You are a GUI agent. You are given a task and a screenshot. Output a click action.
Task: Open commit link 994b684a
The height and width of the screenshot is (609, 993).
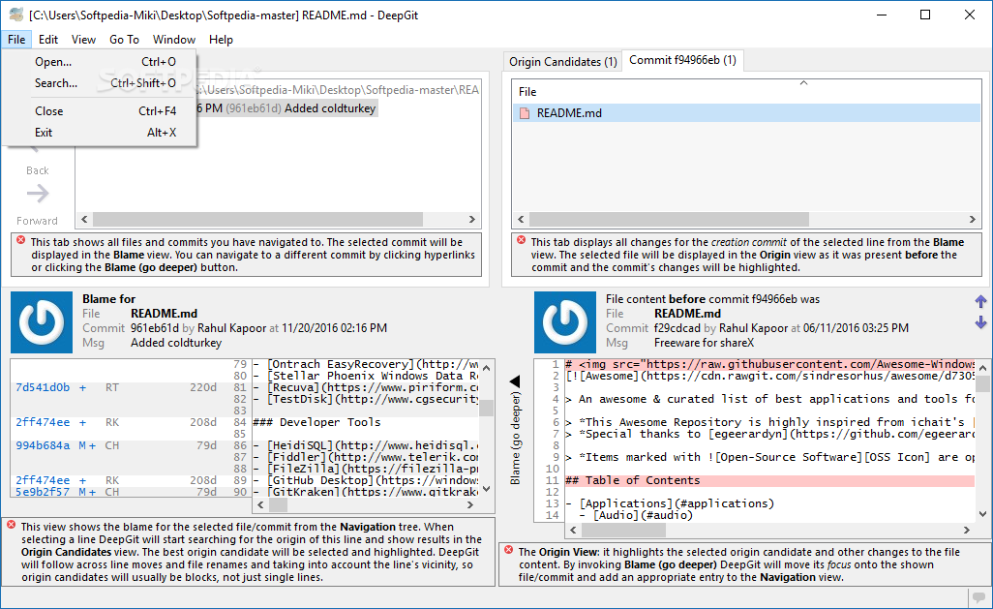coord(43,445)
